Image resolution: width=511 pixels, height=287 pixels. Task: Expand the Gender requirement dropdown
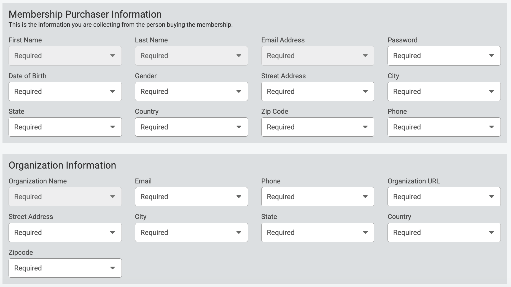[x=191, y=91]
